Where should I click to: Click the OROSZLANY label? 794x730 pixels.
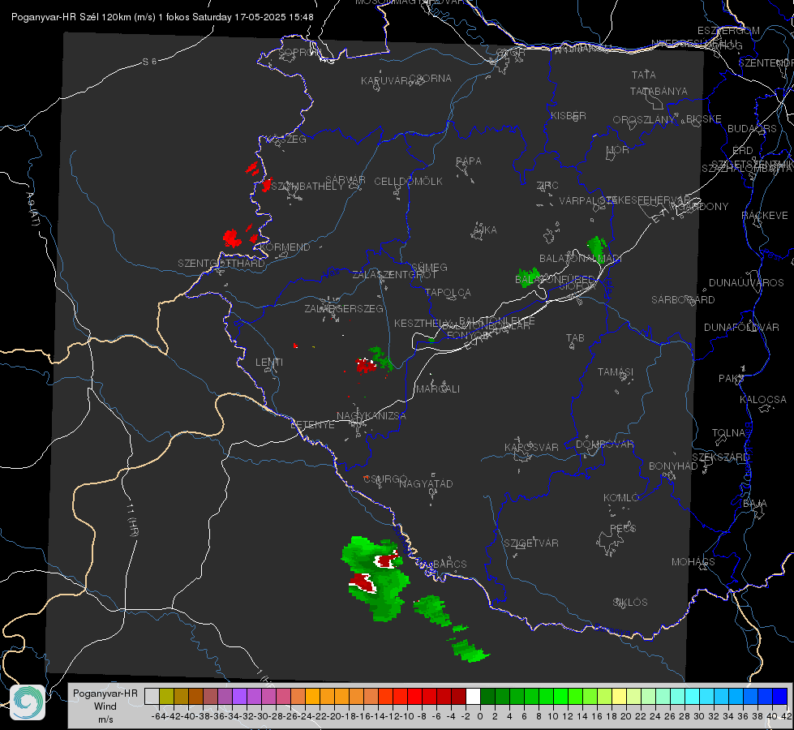[644, 119]
